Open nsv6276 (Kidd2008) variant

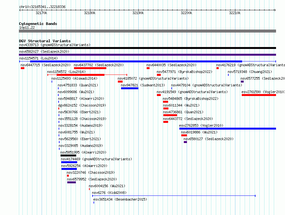click(x=109, y=193)
